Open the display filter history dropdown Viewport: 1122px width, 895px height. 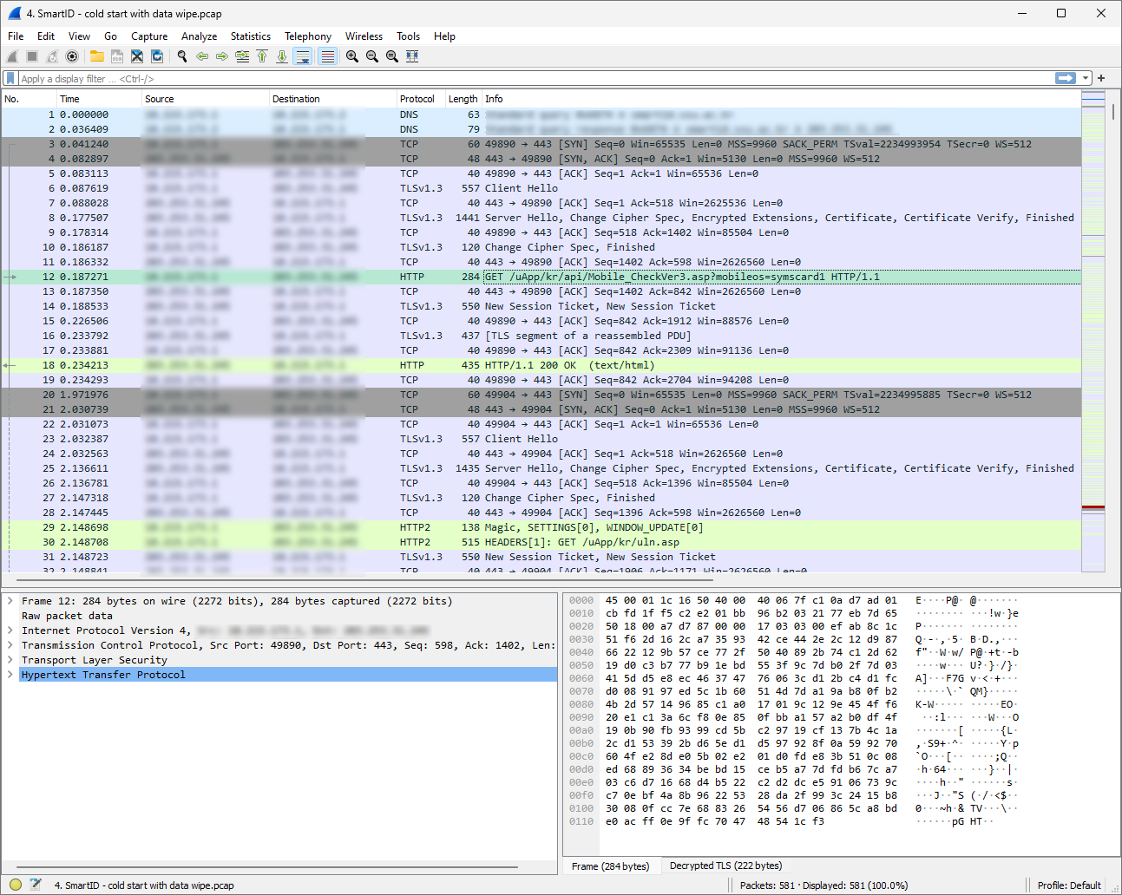coord(1086,78)
